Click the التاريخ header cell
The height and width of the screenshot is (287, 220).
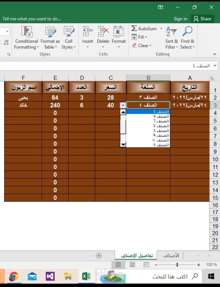pos(190,87)
